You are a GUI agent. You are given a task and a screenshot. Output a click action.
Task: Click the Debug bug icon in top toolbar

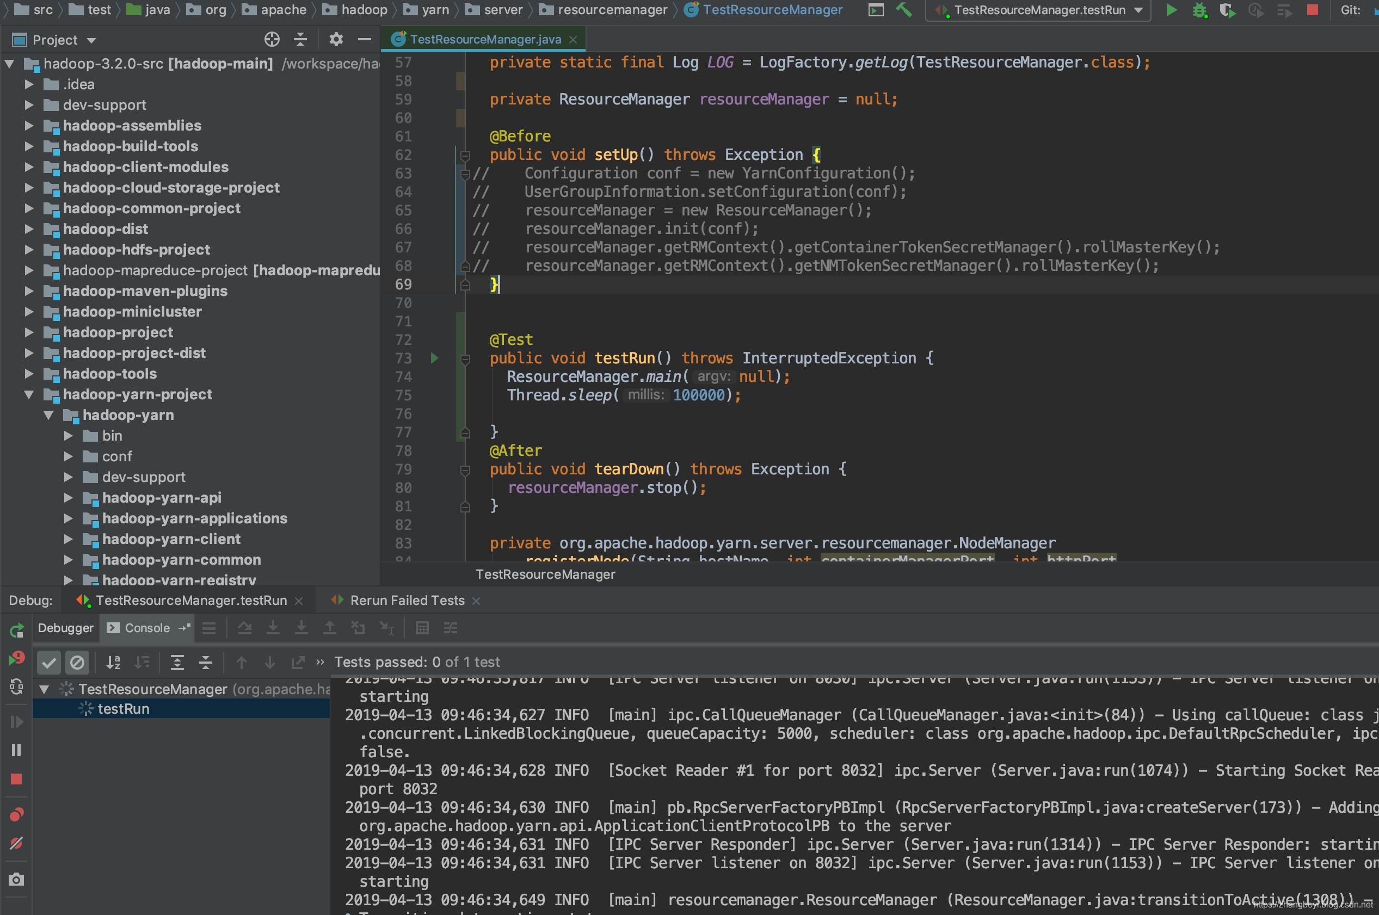pyautogui.click(x=1199, y=10)
